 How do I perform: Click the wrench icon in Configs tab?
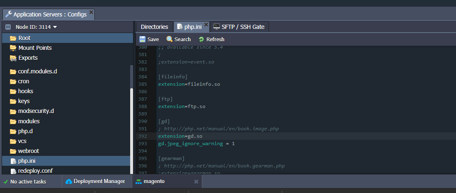[8, 14]
